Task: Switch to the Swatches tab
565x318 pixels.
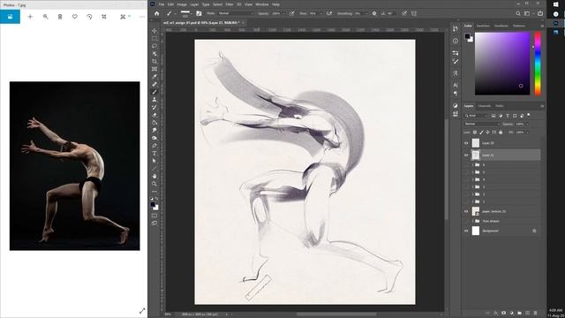Action: pyautogui.click(x=483, y=26)
